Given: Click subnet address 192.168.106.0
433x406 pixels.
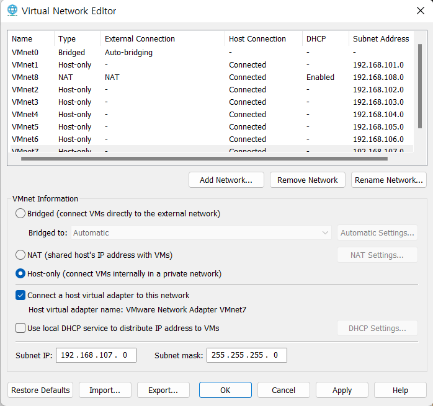Looking at the screenshot, I should coord(378,139).
